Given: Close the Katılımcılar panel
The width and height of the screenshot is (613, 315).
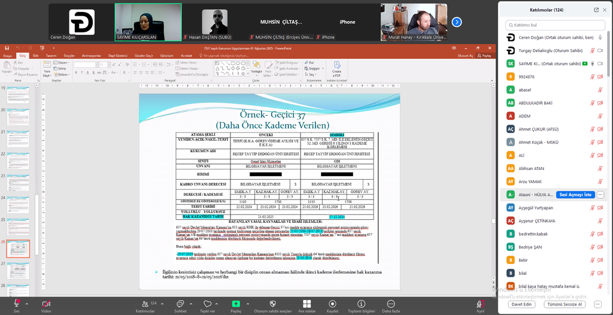Looking at the screenshot, I should 605,10.
